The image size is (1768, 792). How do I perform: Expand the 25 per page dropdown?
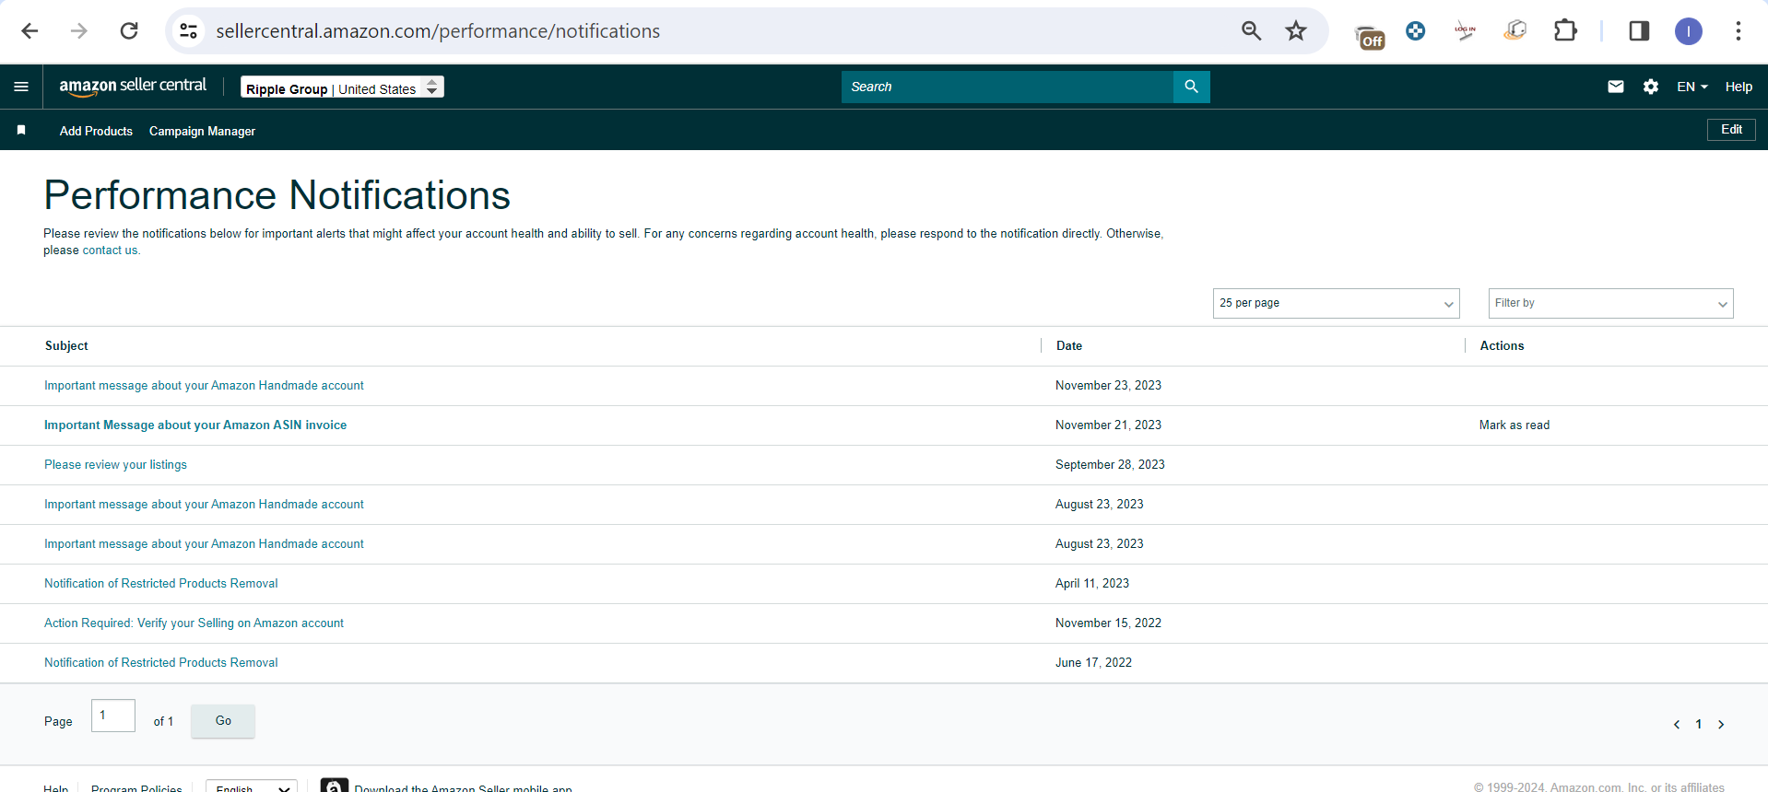click(x=1336, y=303)
